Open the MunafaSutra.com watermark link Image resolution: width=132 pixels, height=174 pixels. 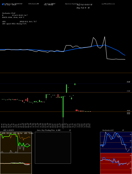coord(110,4)
